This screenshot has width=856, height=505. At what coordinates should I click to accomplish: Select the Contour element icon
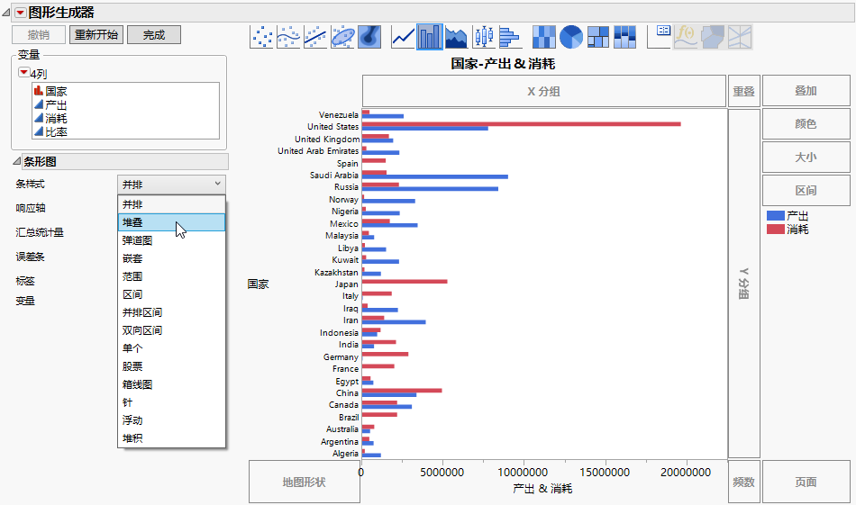pyautogui.click(x=369, y=37)
